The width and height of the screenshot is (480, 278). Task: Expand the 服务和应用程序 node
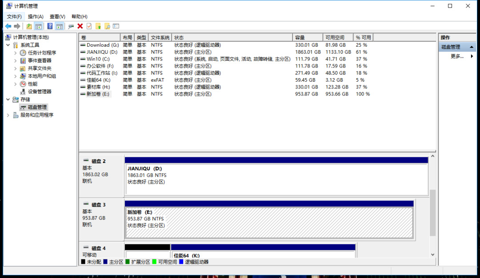click(8, 115)
